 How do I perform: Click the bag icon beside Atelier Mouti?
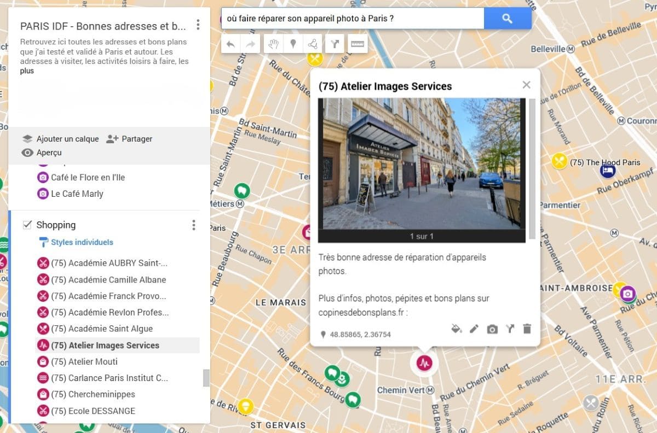[43, 362]
